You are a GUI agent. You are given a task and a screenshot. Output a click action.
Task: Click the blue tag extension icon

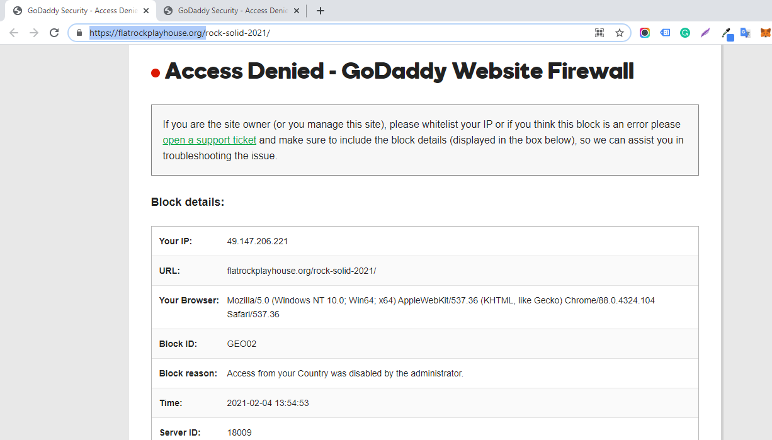tap(665, 33)
